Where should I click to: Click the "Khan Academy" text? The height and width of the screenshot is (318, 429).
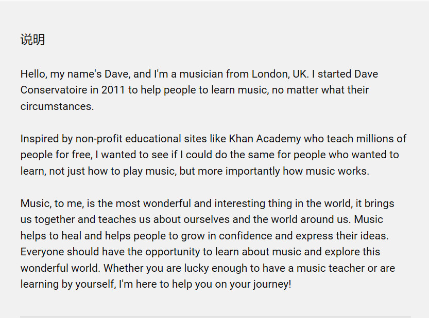click(265, 139)
